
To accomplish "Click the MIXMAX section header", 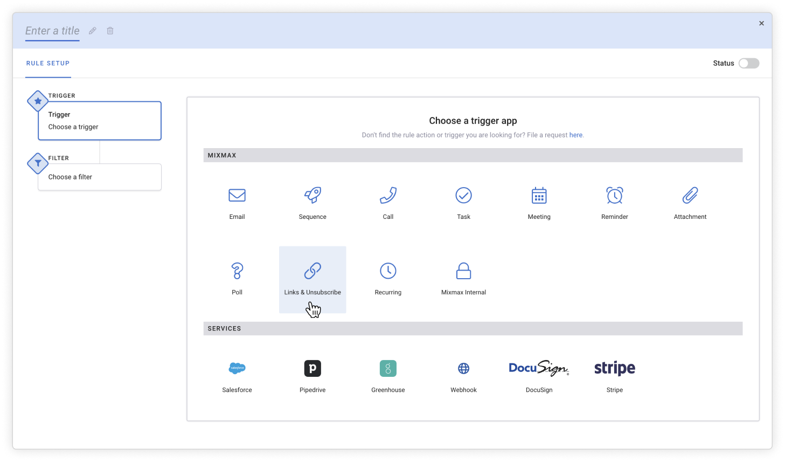I will (473, 155).
